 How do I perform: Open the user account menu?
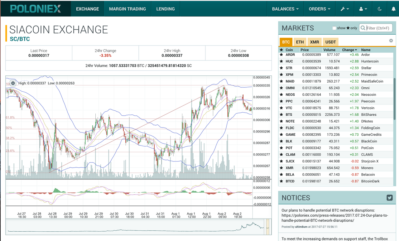pos(363,9)
